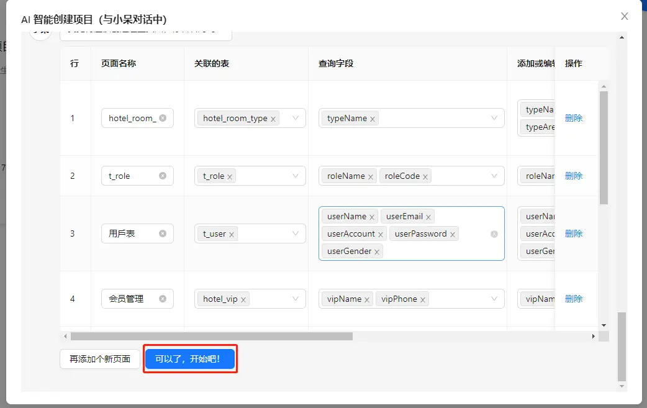The height and width of the screenshot is (408, 647).
Task: Remove the typeName query field tag
Action: [x=372, y=119]
